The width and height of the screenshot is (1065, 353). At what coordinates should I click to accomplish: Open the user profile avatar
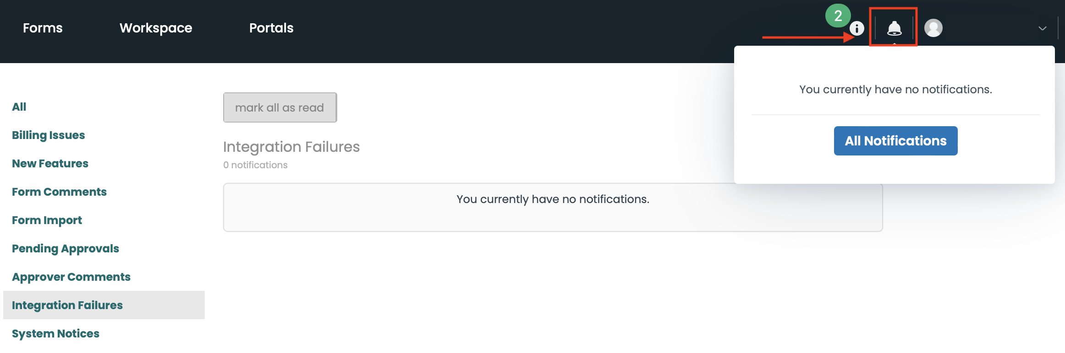click(933, 28)
